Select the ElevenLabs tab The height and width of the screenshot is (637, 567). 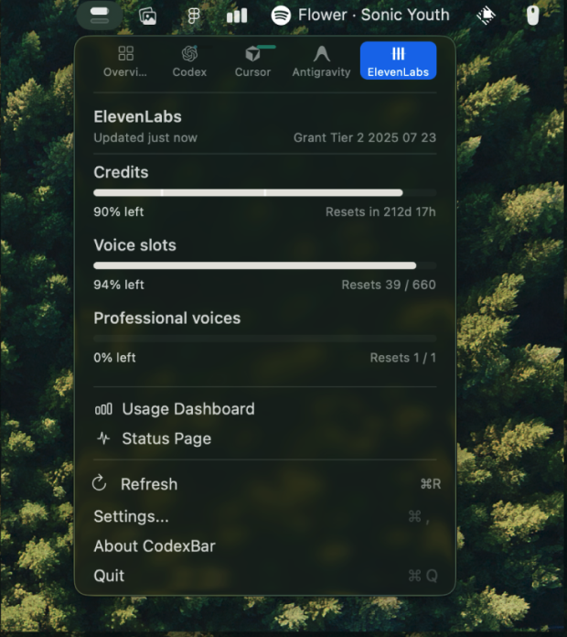tap(398, 60)
